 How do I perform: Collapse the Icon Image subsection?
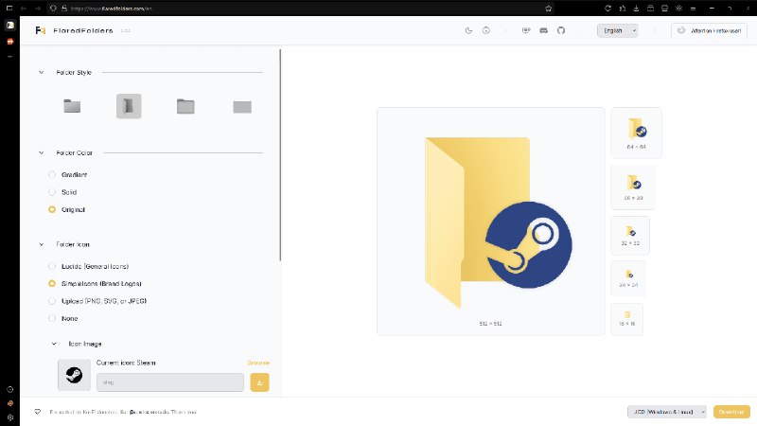click(x=54, y=344)
